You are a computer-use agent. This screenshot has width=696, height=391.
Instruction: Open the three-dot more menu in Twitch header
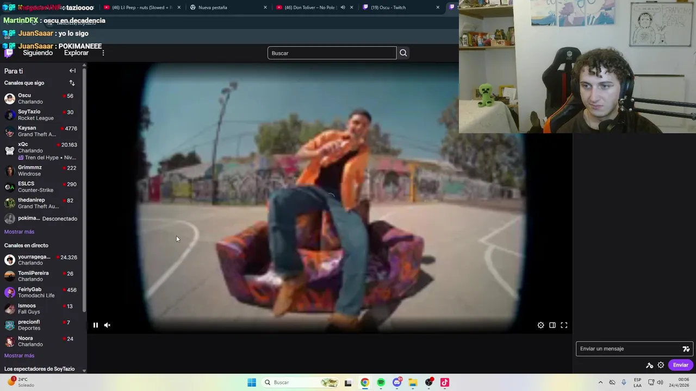[103, 53]
